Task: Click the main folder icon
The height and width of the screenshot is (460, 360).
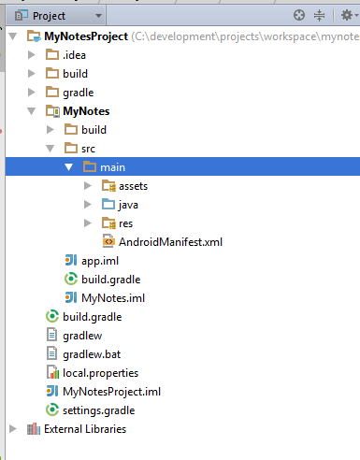Action: [x=90, y=166]
